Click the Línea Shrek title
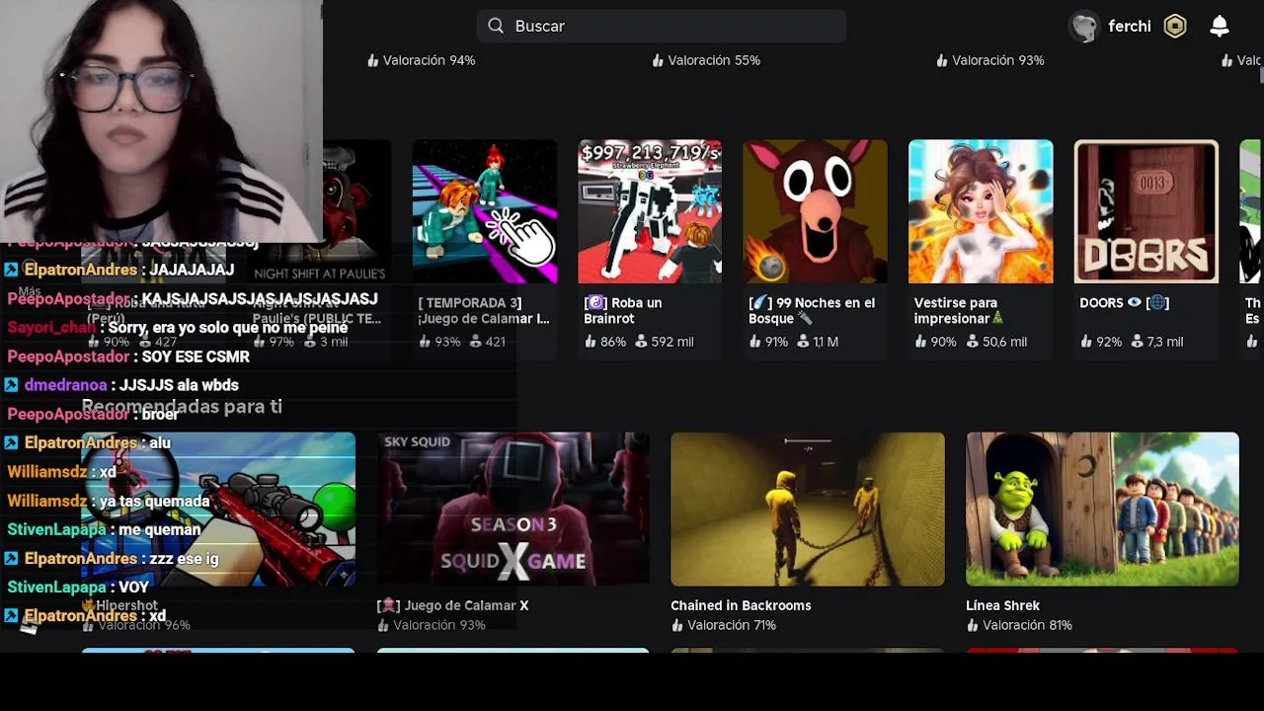 point(1002,605)
